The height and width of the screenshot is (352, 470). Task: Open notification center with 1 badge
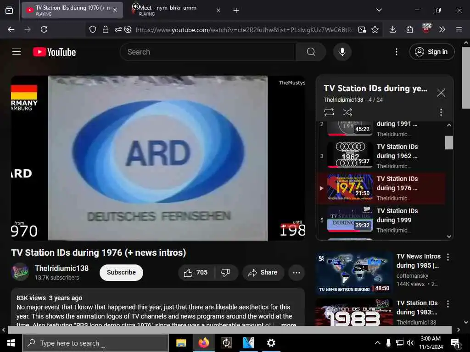point(456,344)
